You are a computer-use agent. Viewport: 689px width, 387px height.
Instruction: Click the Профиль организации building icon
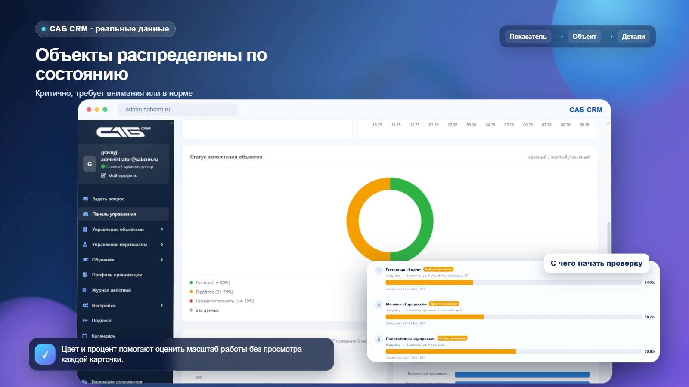[x=85, y=275]
